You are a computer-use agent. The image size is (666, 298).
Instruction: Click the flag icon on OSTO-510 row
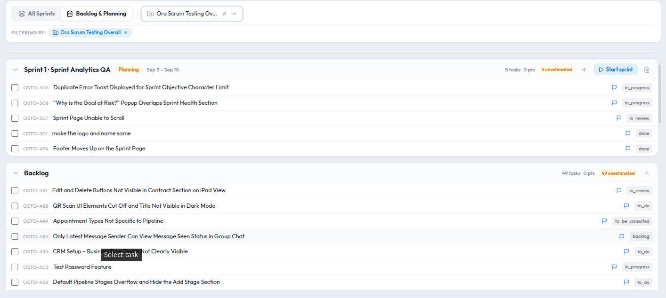click(x=619, y=190)
